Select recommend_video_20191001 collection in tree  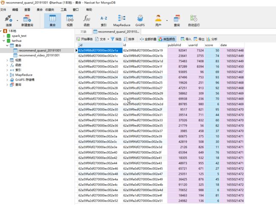click(x=39, y=55)
